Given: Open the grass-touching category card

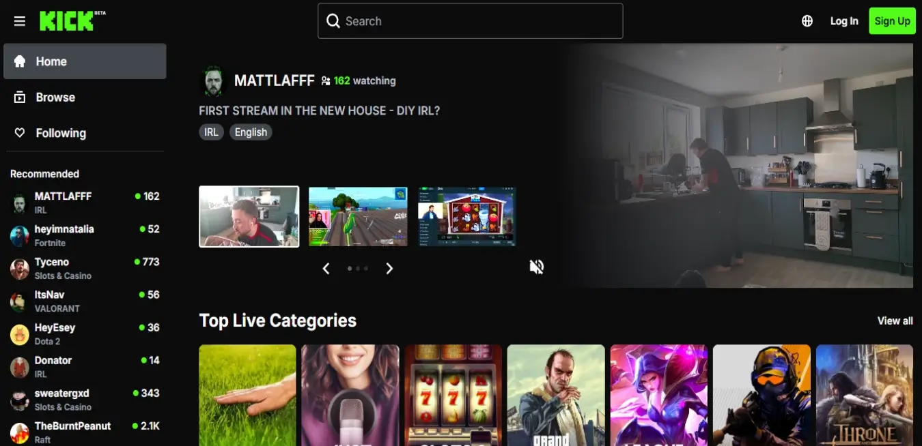Looking at the screenshot, I should (x=247, y=395).
